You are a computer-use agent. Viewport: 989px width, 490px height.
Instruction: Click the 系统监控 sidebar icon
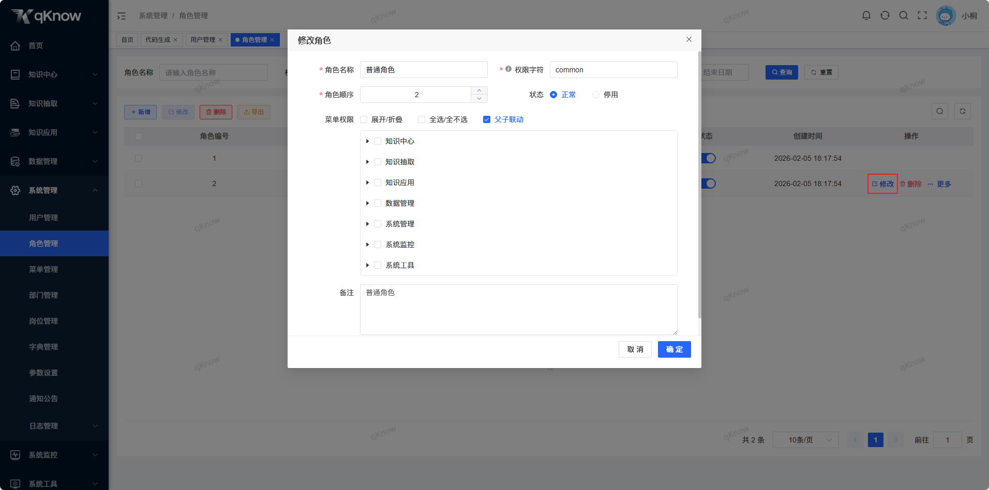[x=16, y=455]
